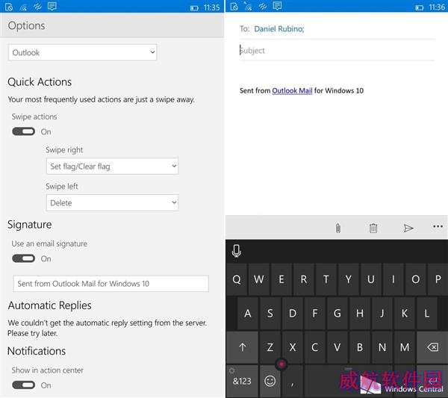Tap the T key
The width and height of the screenshot is (448, 398).
click(326, 279)
